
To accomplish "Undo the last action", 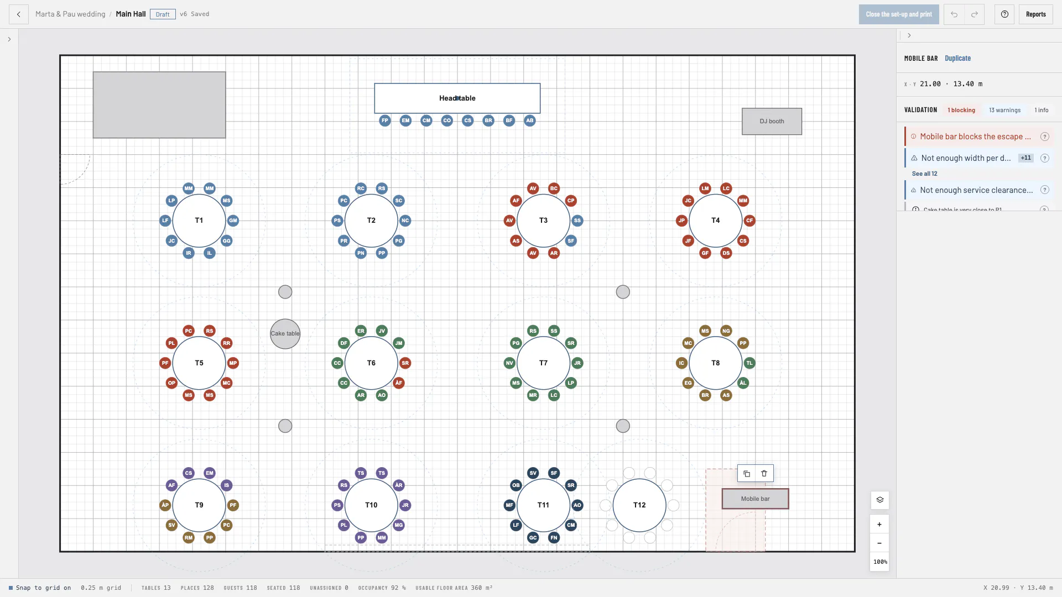I will click(x=954, y=14).
